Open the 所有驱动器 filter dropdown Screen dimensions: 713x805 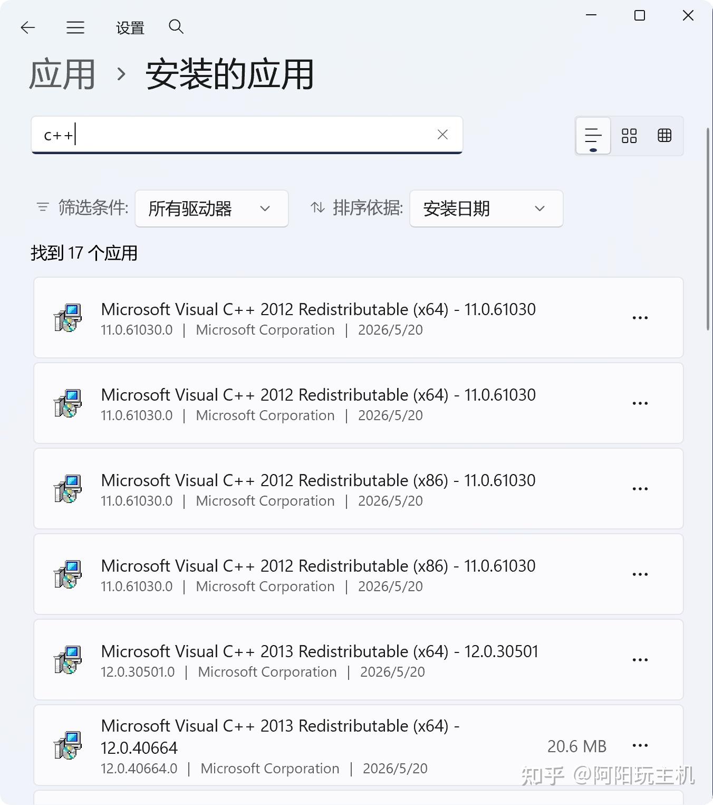point(211,209)
